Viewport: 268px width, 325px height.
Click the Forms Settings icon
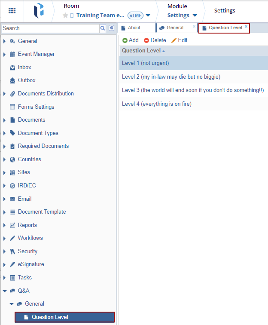(12, 107)
